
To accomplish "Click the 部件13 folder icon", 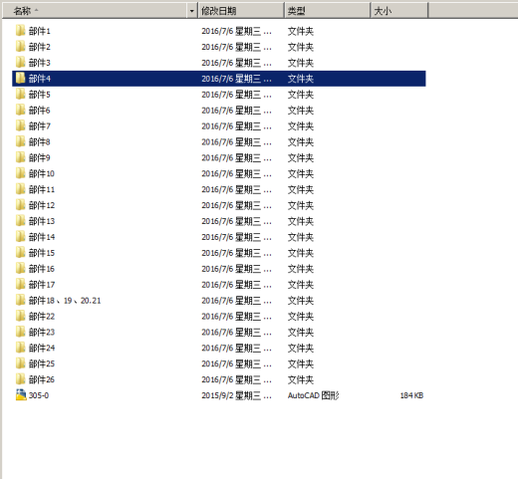I will [x=20, y=221].
